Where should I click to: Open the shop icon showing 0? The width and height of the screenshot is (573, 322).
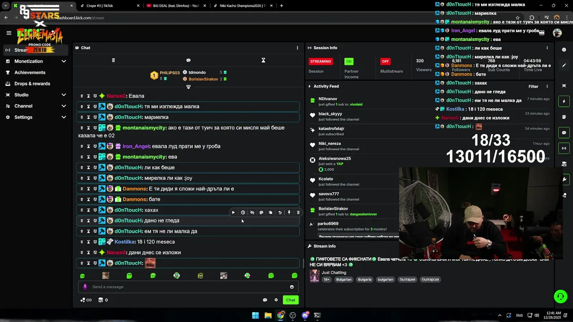pos(103,300)
